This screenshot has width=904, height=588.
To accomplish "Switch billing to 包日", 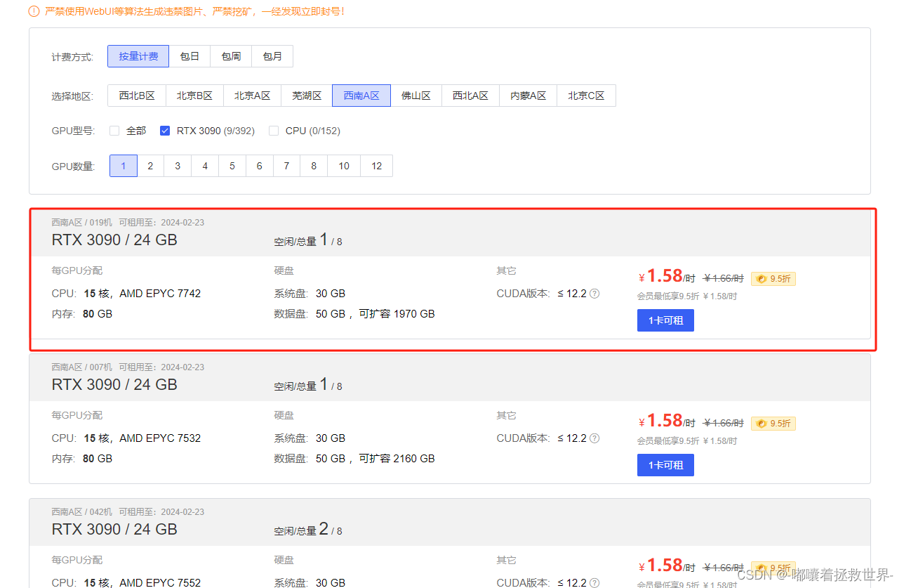I will (x=190, y=56).
